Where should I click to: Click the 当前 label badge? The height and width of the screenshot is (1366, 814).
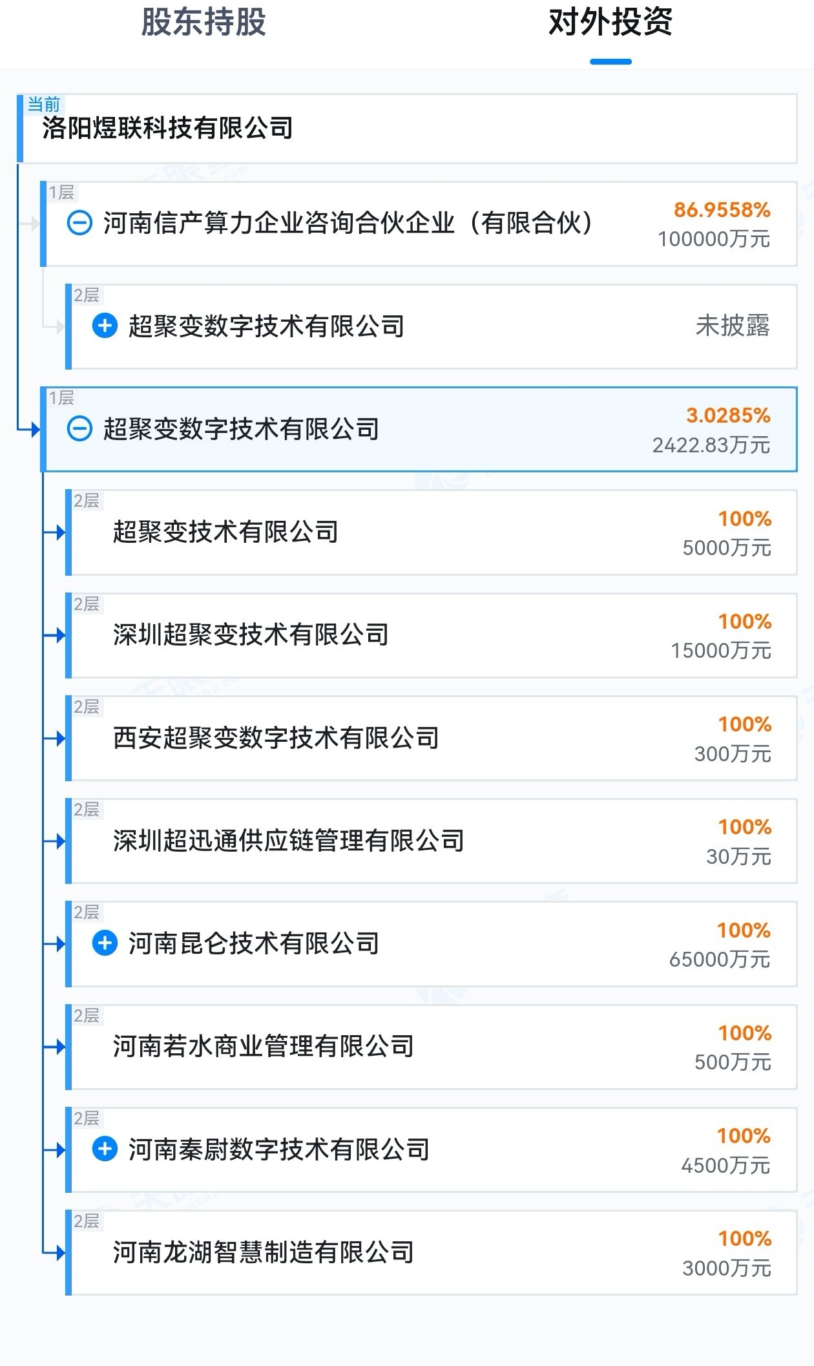(x=43, y=104)
